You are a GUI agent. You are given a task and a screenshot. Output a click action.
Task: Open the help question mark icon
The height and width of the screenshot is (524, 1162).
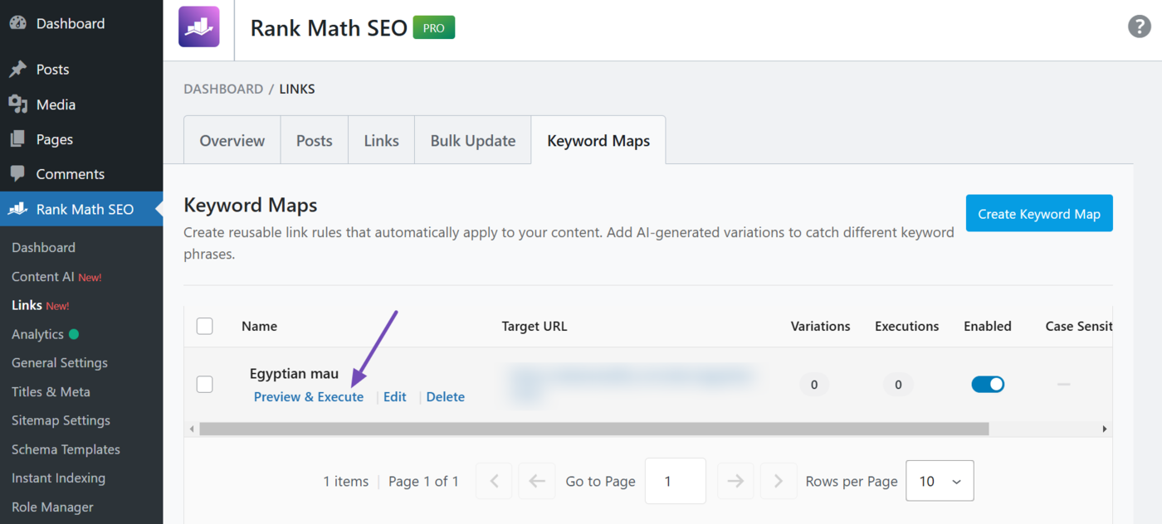(x=1139, y=26)
